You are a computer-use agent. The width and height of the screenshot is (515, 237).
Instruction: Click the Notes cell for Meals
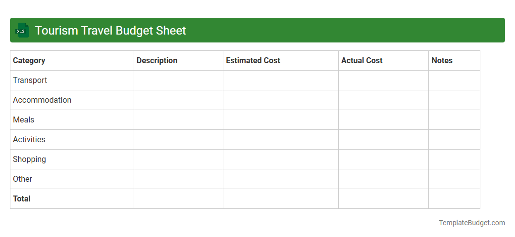(x=454, y=120)
